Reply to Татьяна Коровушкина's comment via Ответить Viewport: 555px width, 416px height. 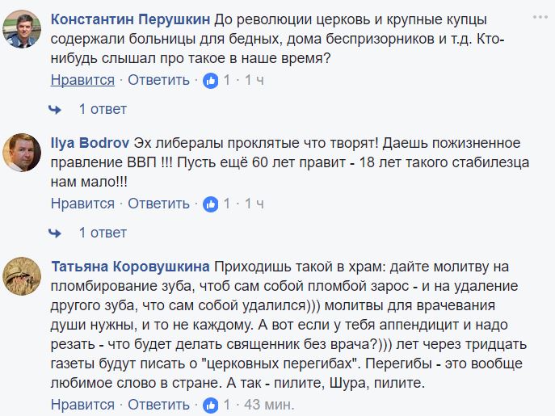[158, 405]
